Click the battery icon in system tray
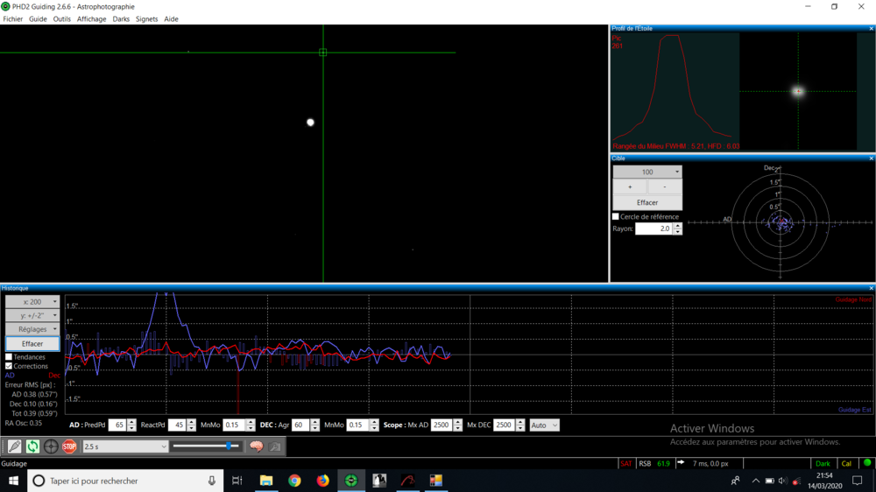This screenshot has width=876, height=492. click(x=769, y=481)
